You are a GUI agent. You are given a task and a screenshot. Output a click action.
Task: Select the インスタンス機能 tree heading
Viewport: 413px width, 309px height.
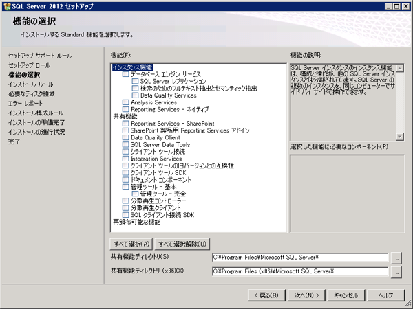click(132, 67)
